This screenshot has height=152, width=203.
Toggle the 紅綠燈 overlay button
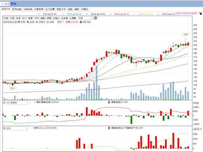64,18
